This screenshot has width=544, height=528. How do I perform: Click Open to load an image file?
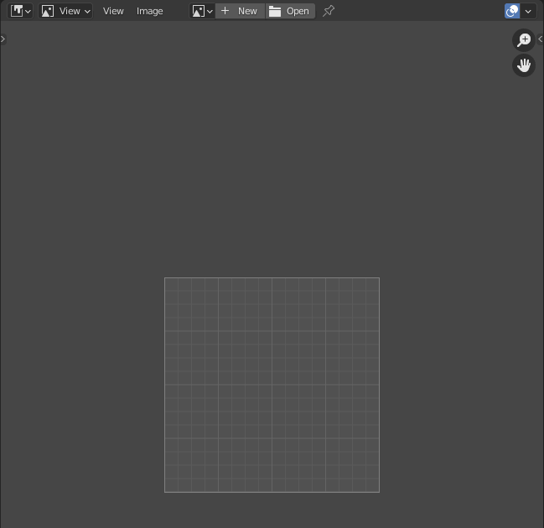point(290,11)
